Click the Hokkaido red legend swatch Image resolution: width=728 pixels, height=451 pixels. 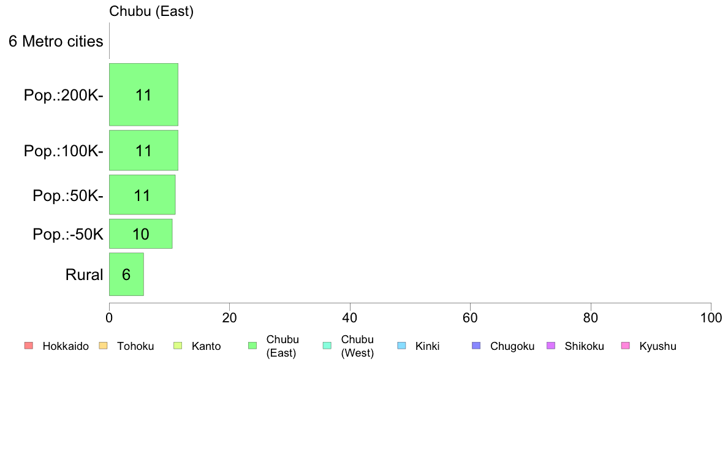click(x=29, y=346)
